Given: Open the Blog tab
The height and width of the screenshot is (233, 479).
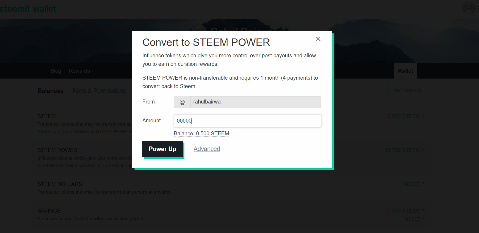Looking at the screenshot, I should pyautogui.click(x=56, y=71).
